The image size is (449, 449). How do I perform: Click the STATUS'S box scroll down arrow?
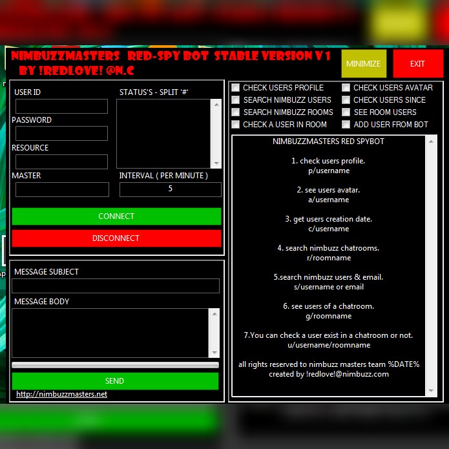pyautogui.click(x=216, y=163)
